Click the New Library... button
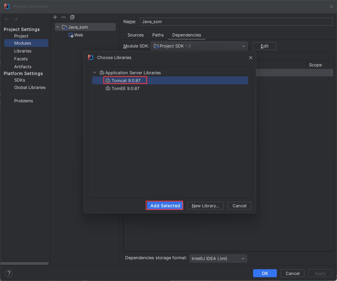Image resolution: width=337 pixels, height=281 pixels. point(205,206)
